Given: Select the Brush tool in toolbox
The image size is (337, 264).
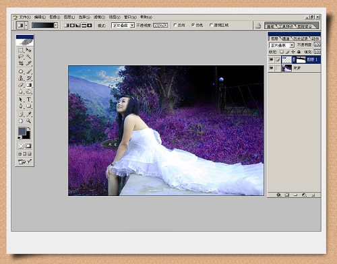Looking at the screenshot, I should [x=28, y=71].
